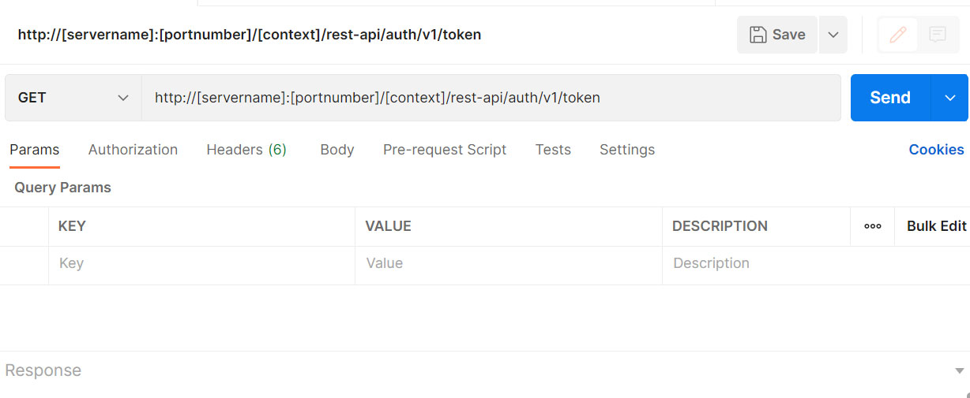This screenshot has width=970, height=398.
Task: Click the Key field in Query Params
Action: click(201, 264)
